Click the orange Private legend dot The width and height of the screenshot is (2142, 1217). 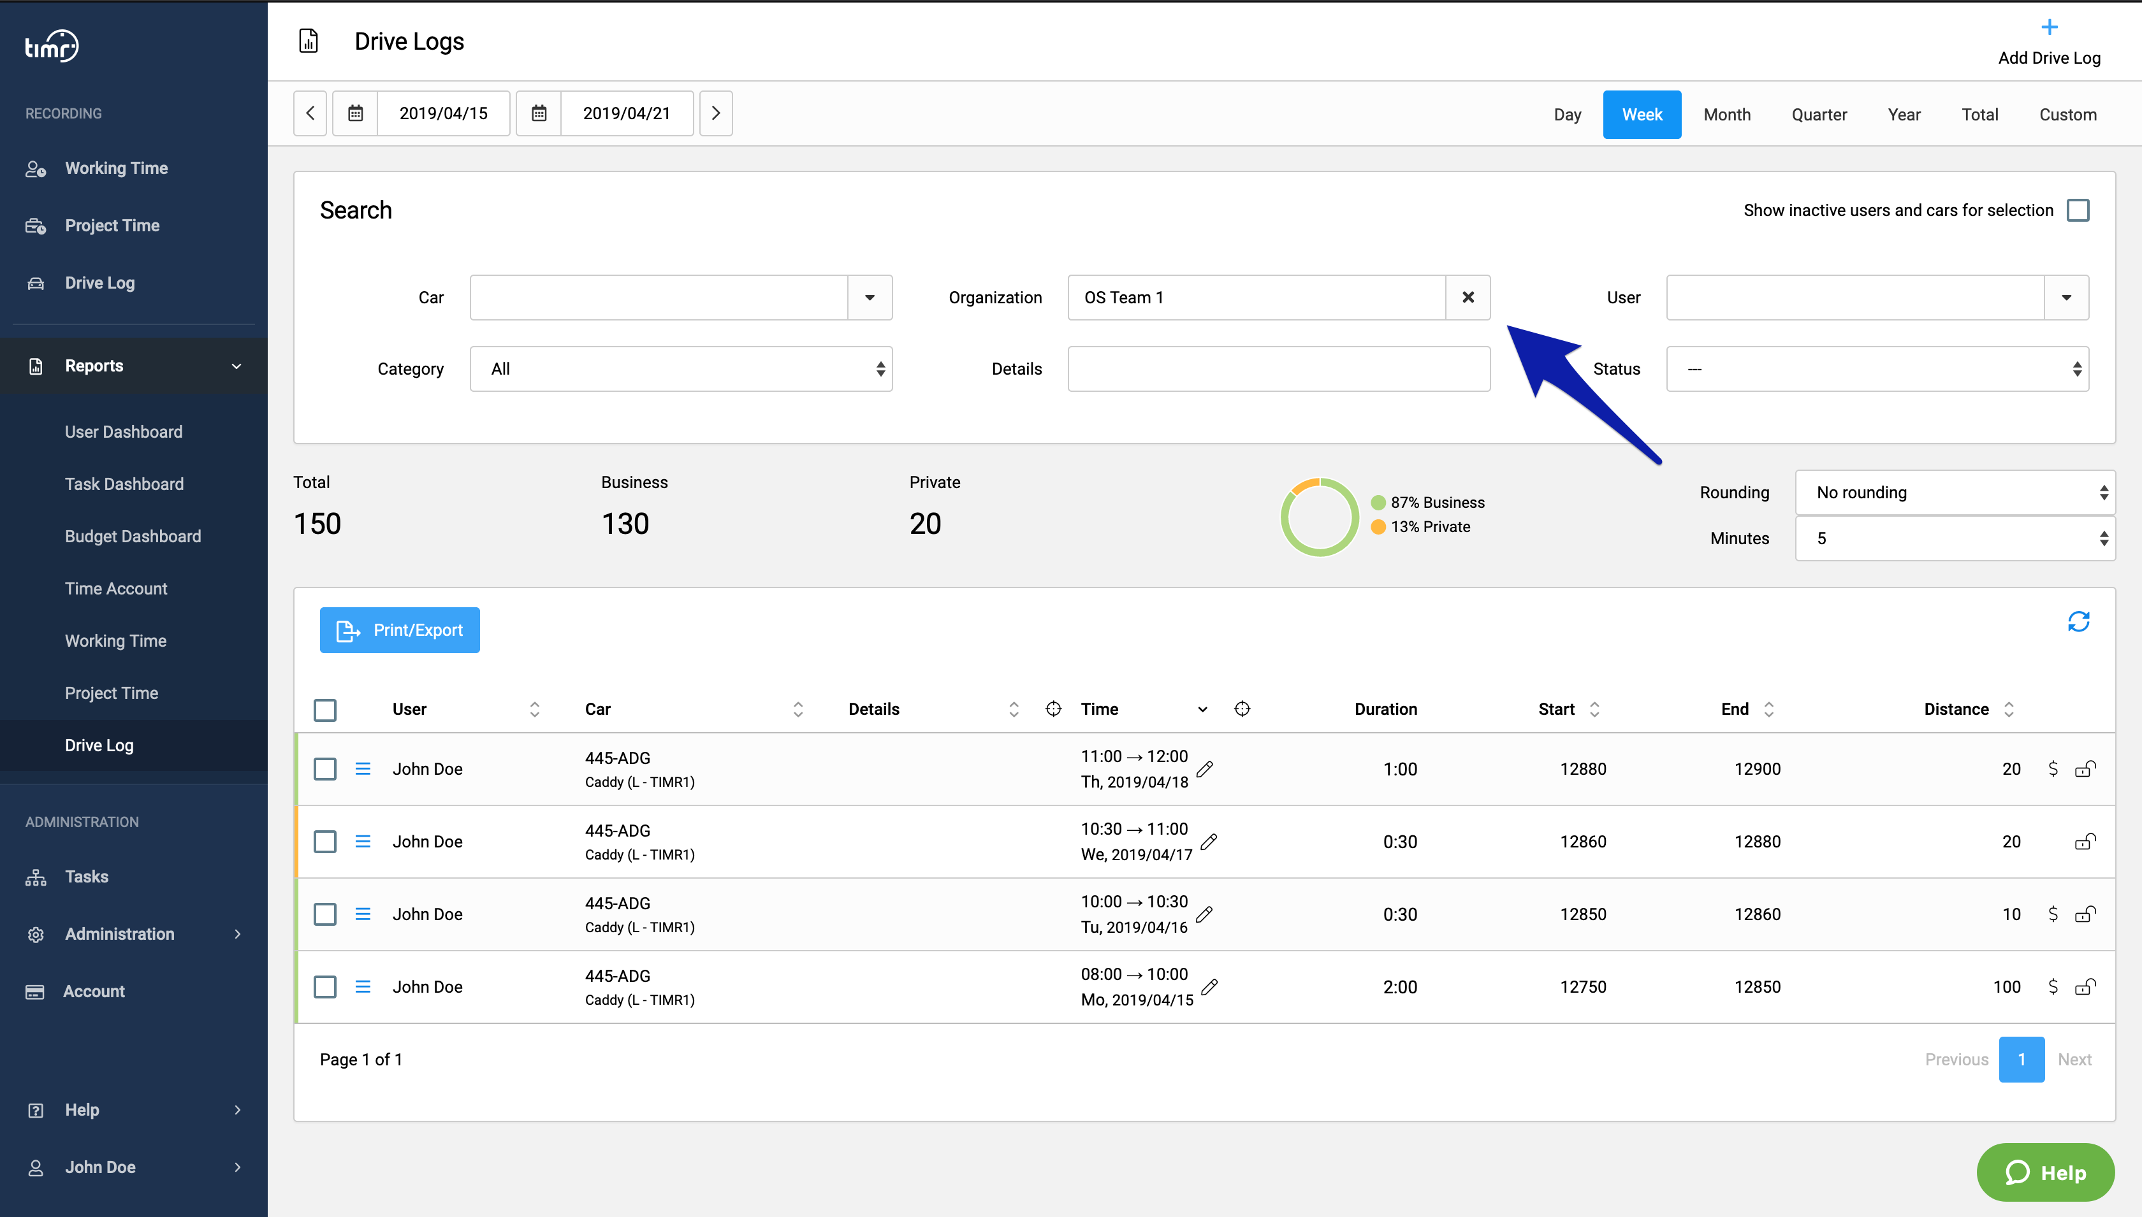click(1379, 526)
